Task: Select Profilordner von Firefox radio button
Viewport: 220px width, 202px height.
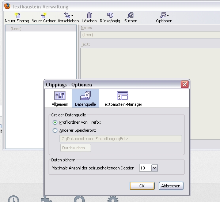Action: (x=55, y=122)
